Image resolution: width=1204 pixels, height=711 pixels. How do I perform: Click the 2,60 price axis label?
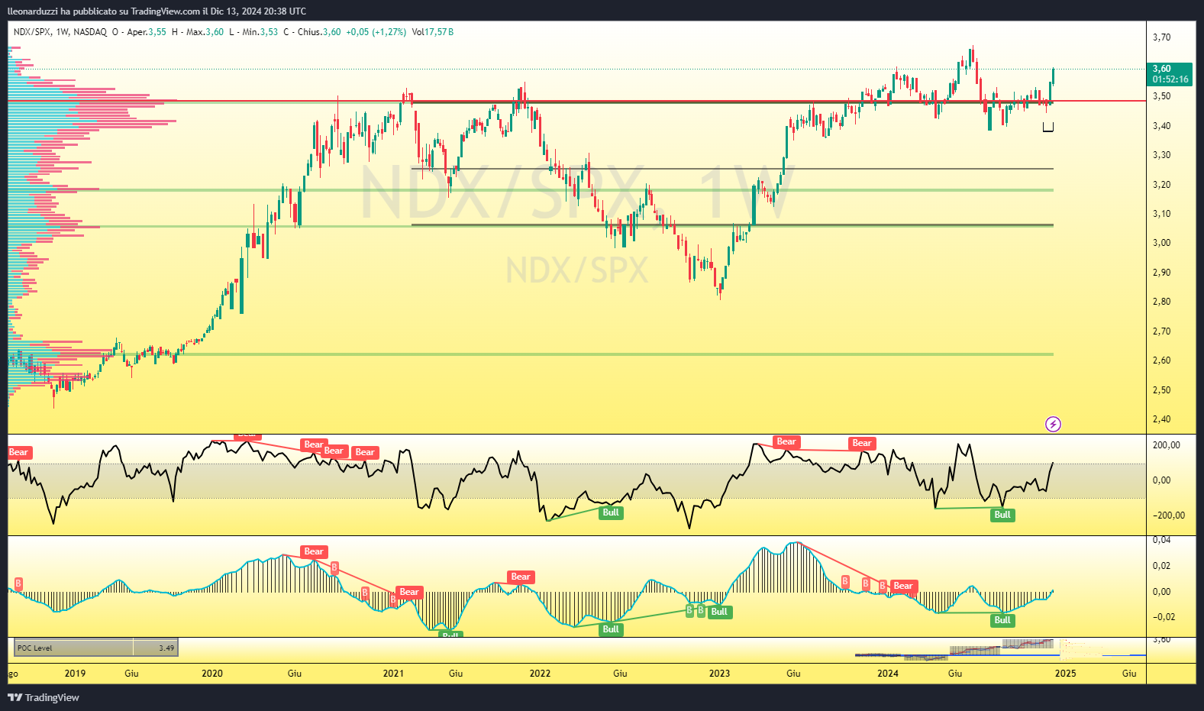click(x=1161, y=360)
